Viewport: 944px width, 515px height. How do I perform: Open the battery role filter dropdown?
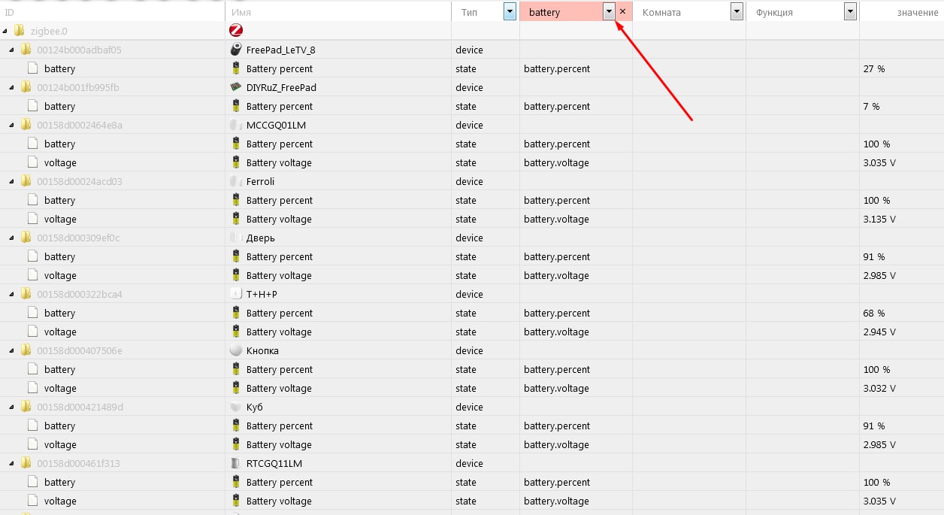609,11
